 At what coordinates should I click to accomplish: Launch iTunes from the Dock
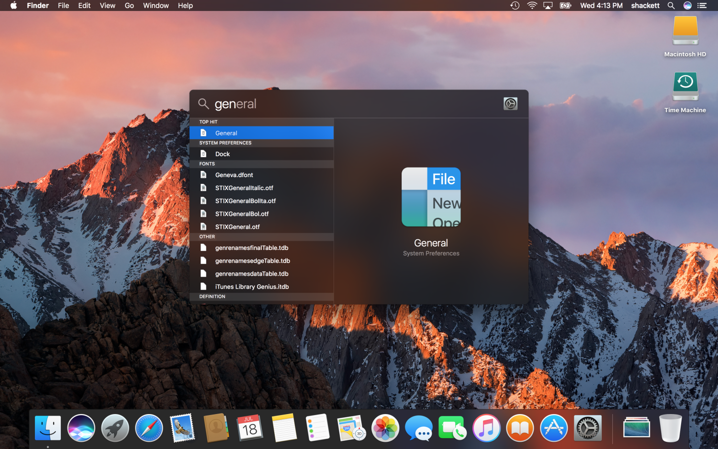tap(486, 427)
